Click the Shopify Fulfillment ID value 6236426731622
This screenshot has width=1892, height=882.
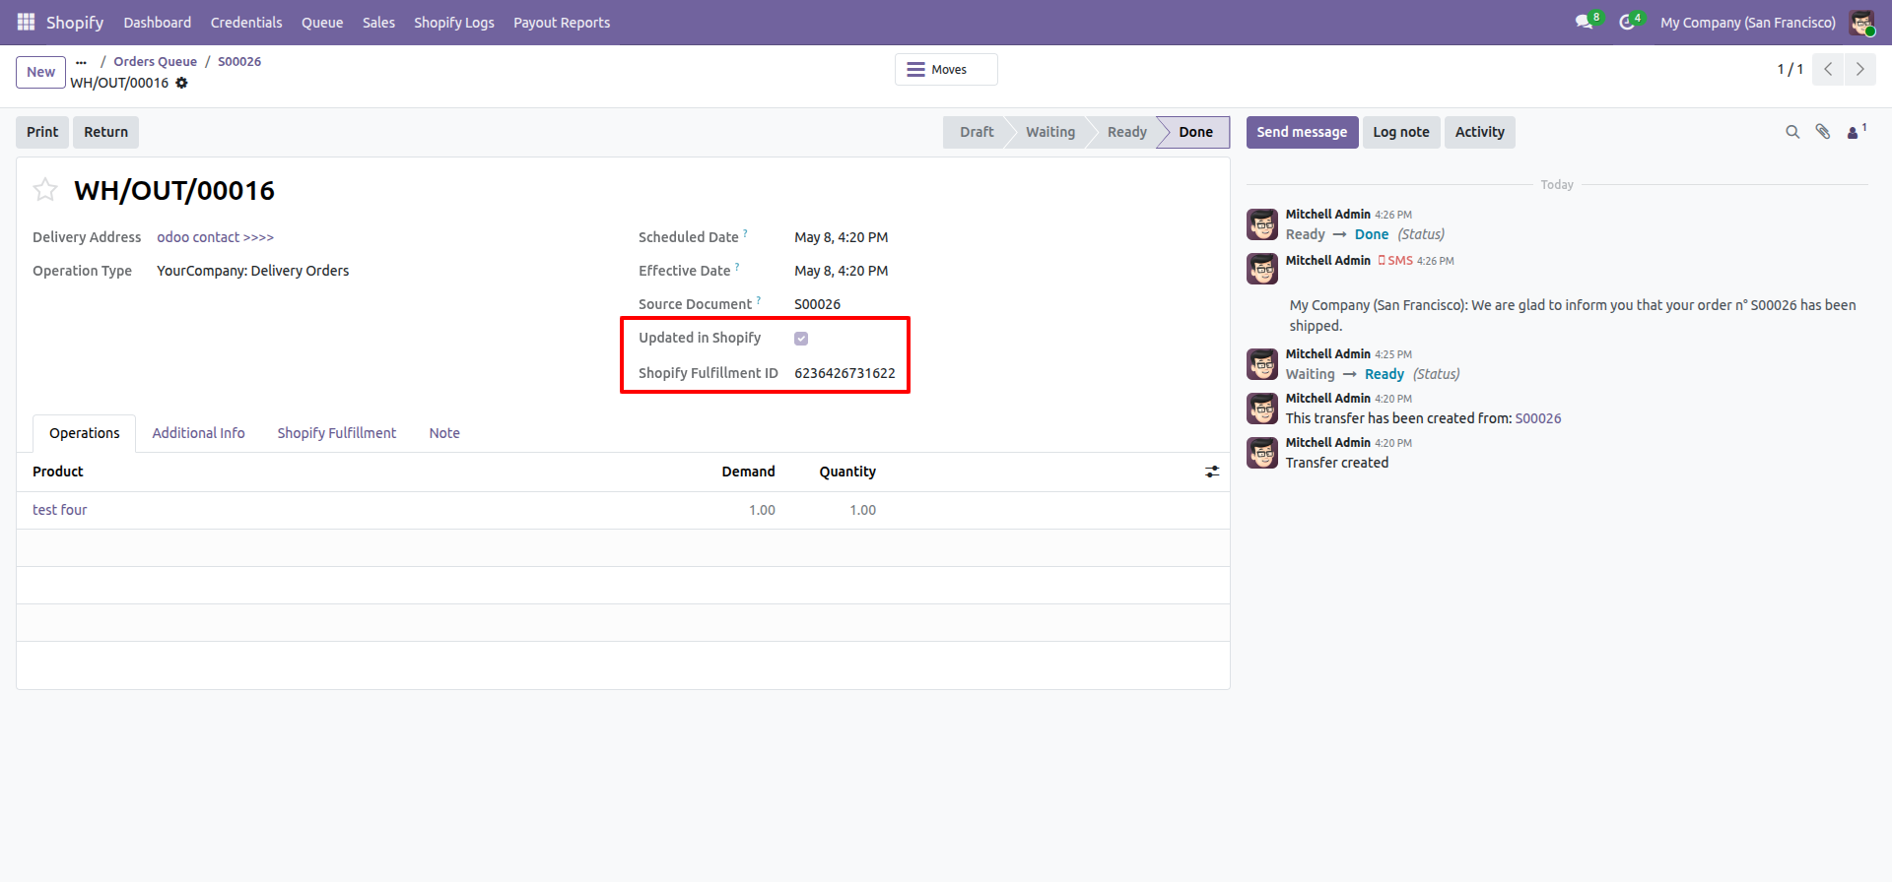pyautogui.click(x=845, y=373)
